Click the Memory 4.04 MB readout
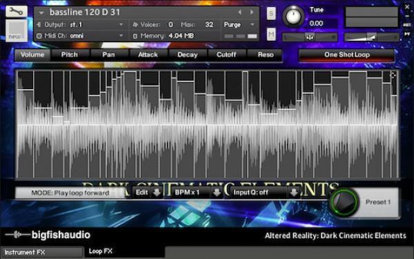 [x=181, y=36]
